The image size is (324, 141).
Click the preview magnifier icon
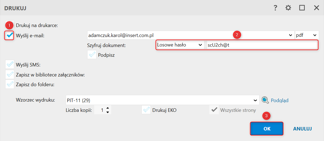[265, 100]
